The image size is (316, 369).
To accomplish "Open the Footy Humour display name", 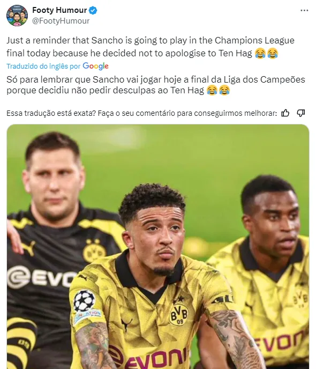I will click(59, 10).
